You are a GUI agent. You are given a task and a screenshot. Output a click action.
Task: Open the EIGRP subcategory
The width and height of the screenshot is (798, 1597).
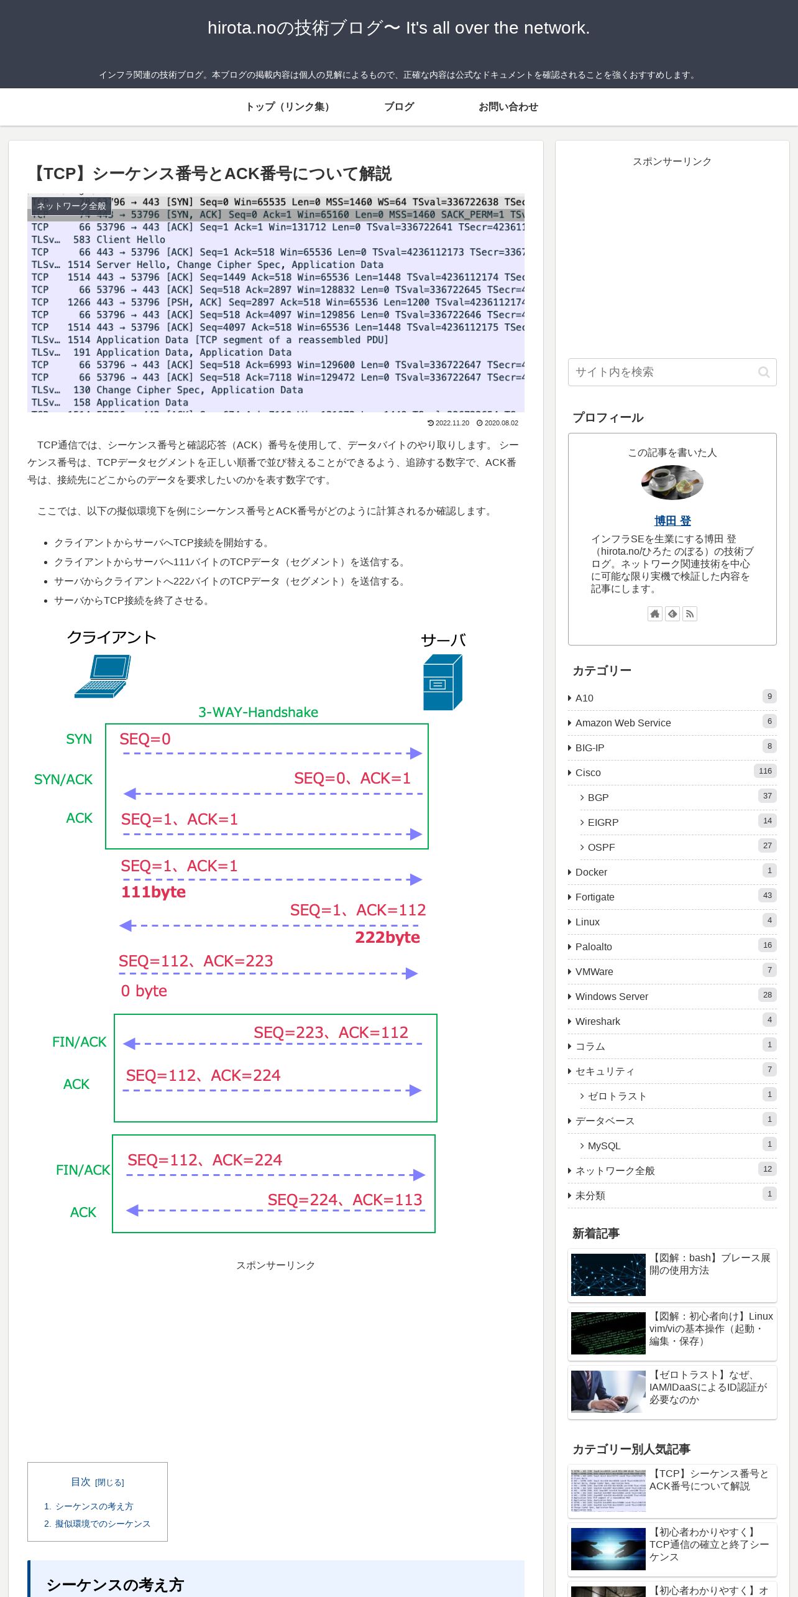click(x=678, y=822)
